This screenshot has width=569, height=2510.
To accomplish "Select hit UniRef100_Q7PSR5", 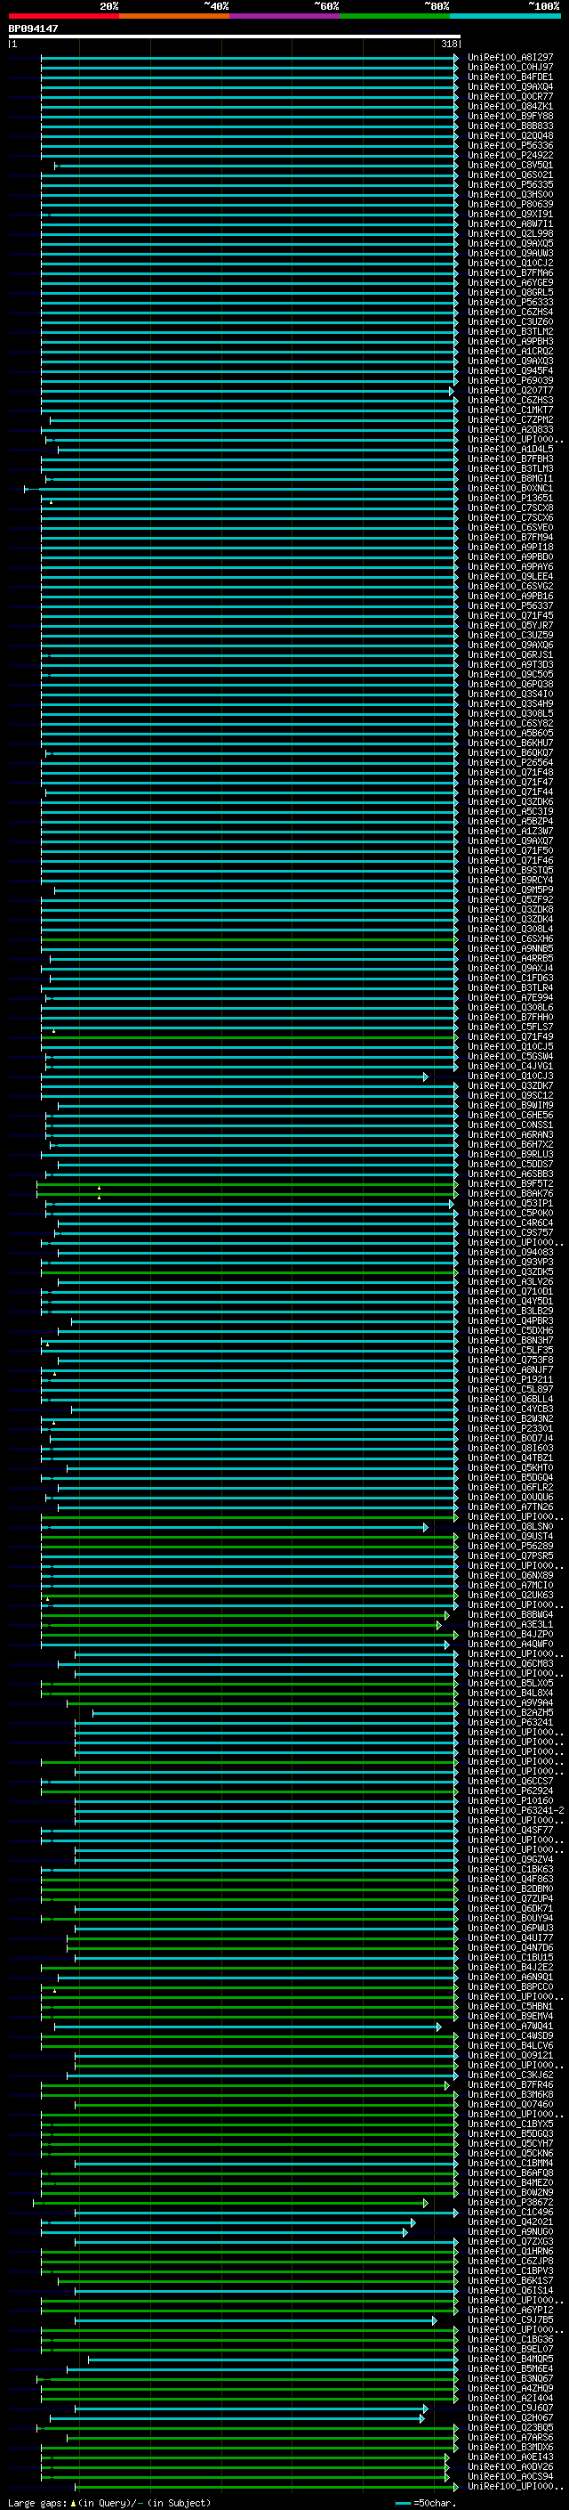I will click(509, 1556).
